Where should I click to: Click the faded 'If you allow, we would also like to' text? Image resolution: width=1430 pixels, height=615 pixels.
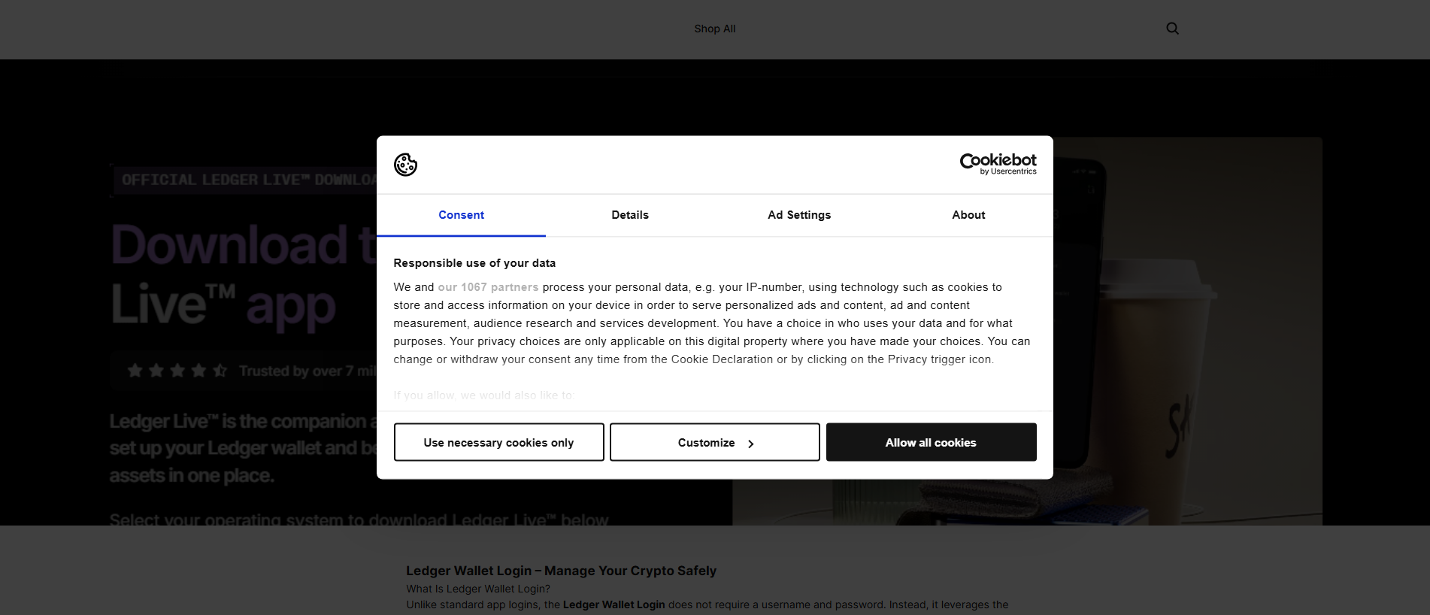pos(483,395)
